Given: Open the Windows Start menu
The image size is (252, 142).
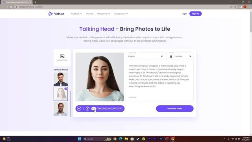Looking at the screenshot, I should click(x=80, y=139).
